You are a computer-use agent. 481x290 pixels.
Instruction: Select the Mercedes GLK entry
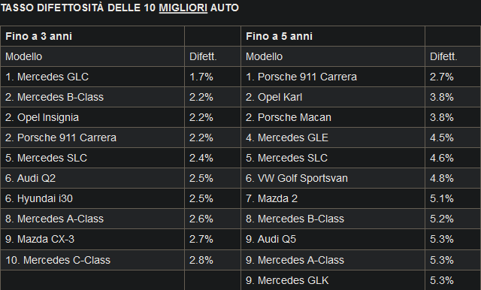333,280
